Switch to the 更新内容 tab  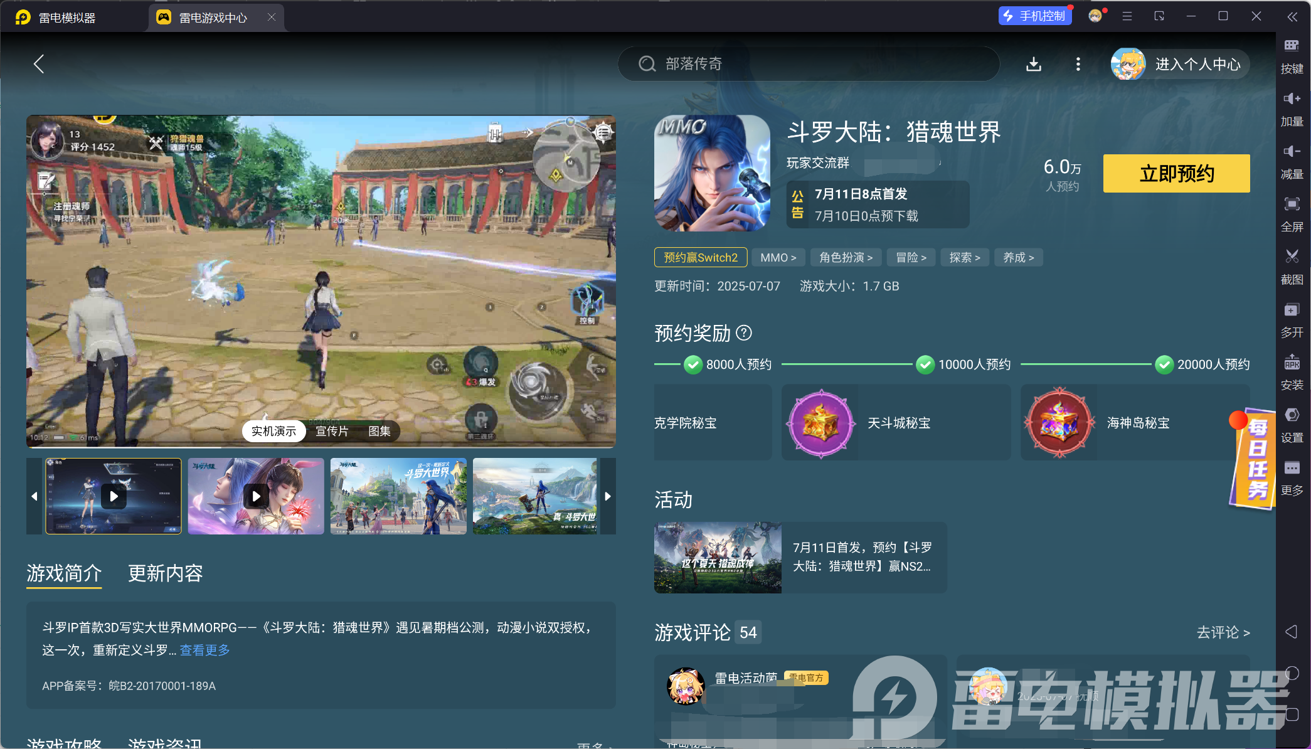166,574
